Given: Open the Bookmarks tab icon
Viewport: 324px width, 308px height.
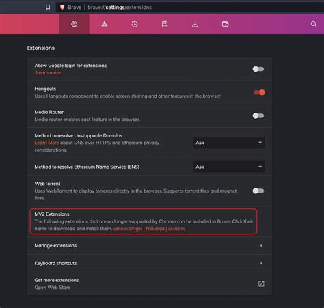Looking at the screenshot, I should (x=165, y=24).
